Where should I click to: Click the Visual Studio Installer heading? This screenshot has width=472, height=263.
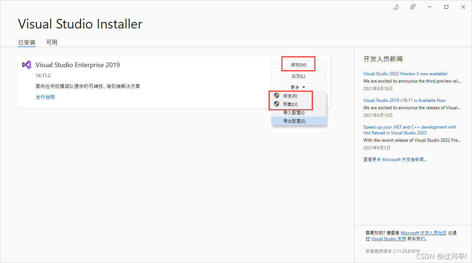point(80,24)
